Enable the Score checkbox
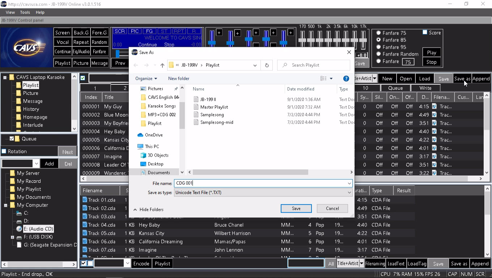492x278 pixels. click(x=425, y=32)
